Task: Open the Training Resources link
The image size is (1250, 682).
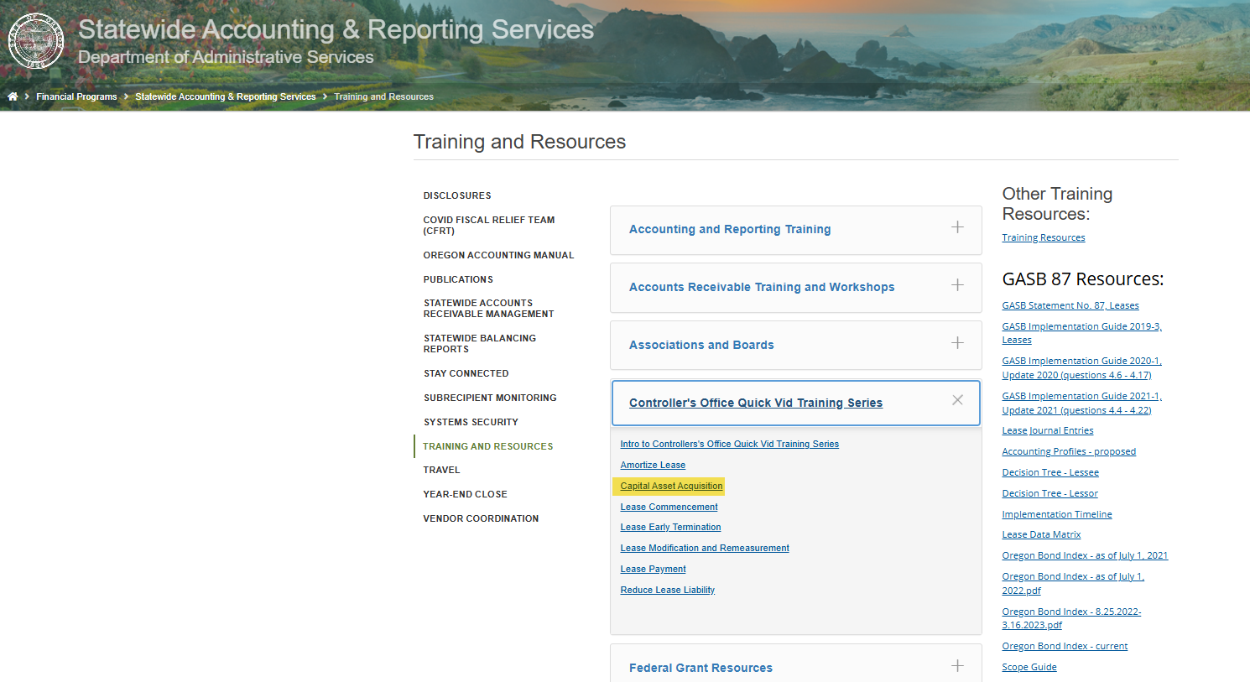Action: click(x=1043, y=237)
